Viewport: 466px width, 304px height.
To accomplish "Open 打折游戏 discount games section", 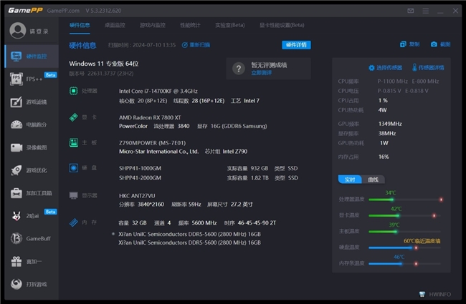I will 32,284.
